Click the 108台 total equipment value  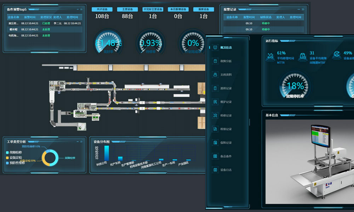pyautogui.click(x=102, y=16)
